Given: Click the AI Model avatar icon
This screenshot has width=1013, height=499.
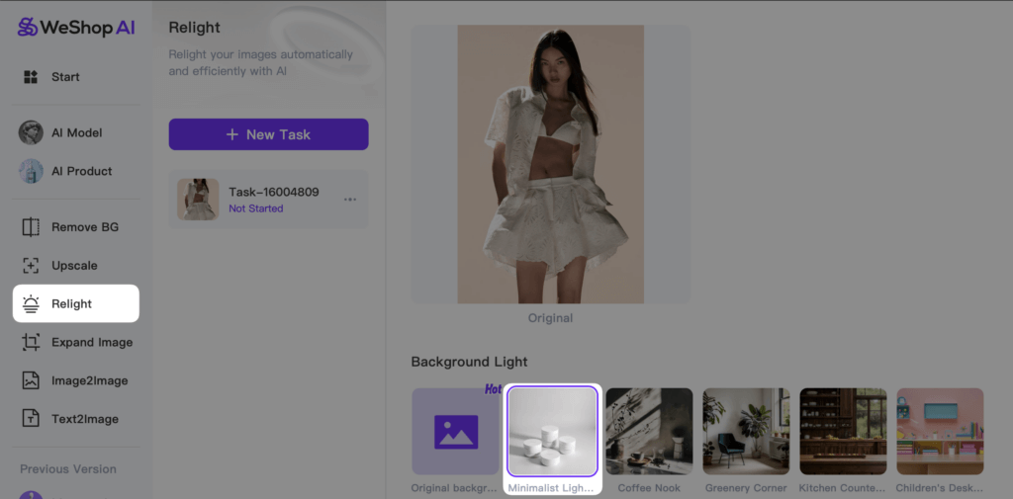Looking at the screenshot, I should (x=31, y=132).
